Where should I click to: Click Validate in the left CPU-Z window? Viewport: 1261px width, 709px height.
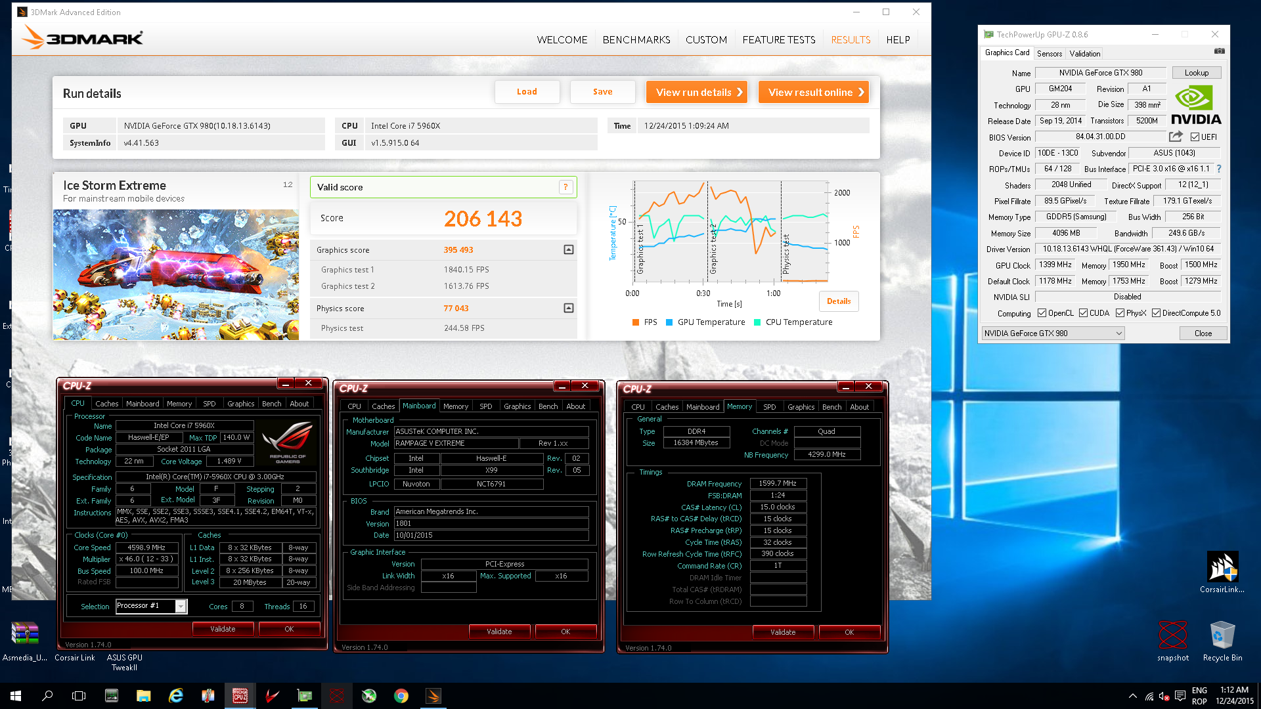click(x=223, y=629)
